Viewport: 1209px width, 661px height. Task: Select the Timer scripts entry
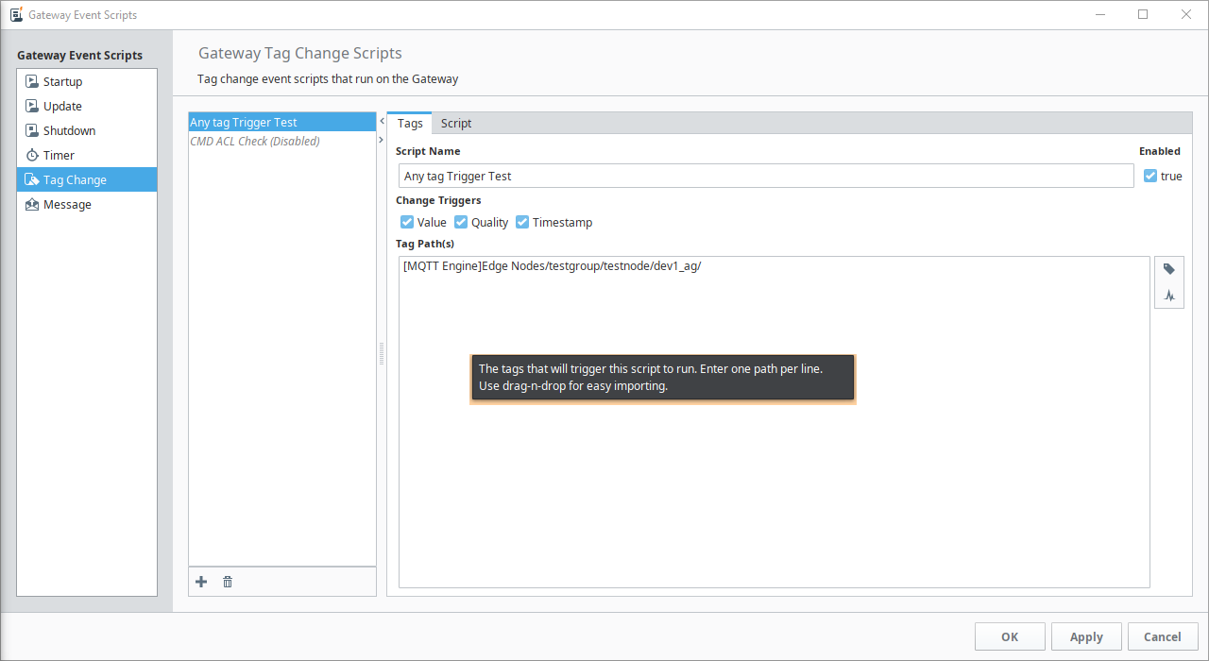click(x=59, y=156)
